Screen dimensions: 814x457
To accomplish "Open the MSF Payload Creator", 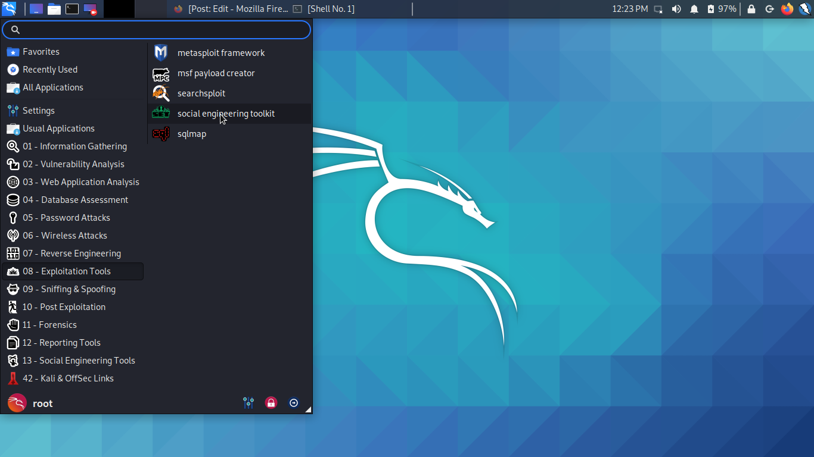I will 216,73.
